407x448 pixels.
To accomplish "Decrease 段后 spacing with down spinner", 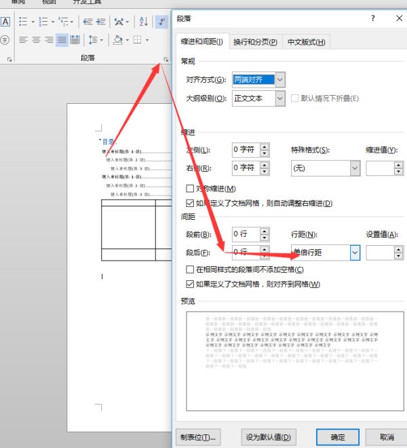I will (x=265, y=256).
